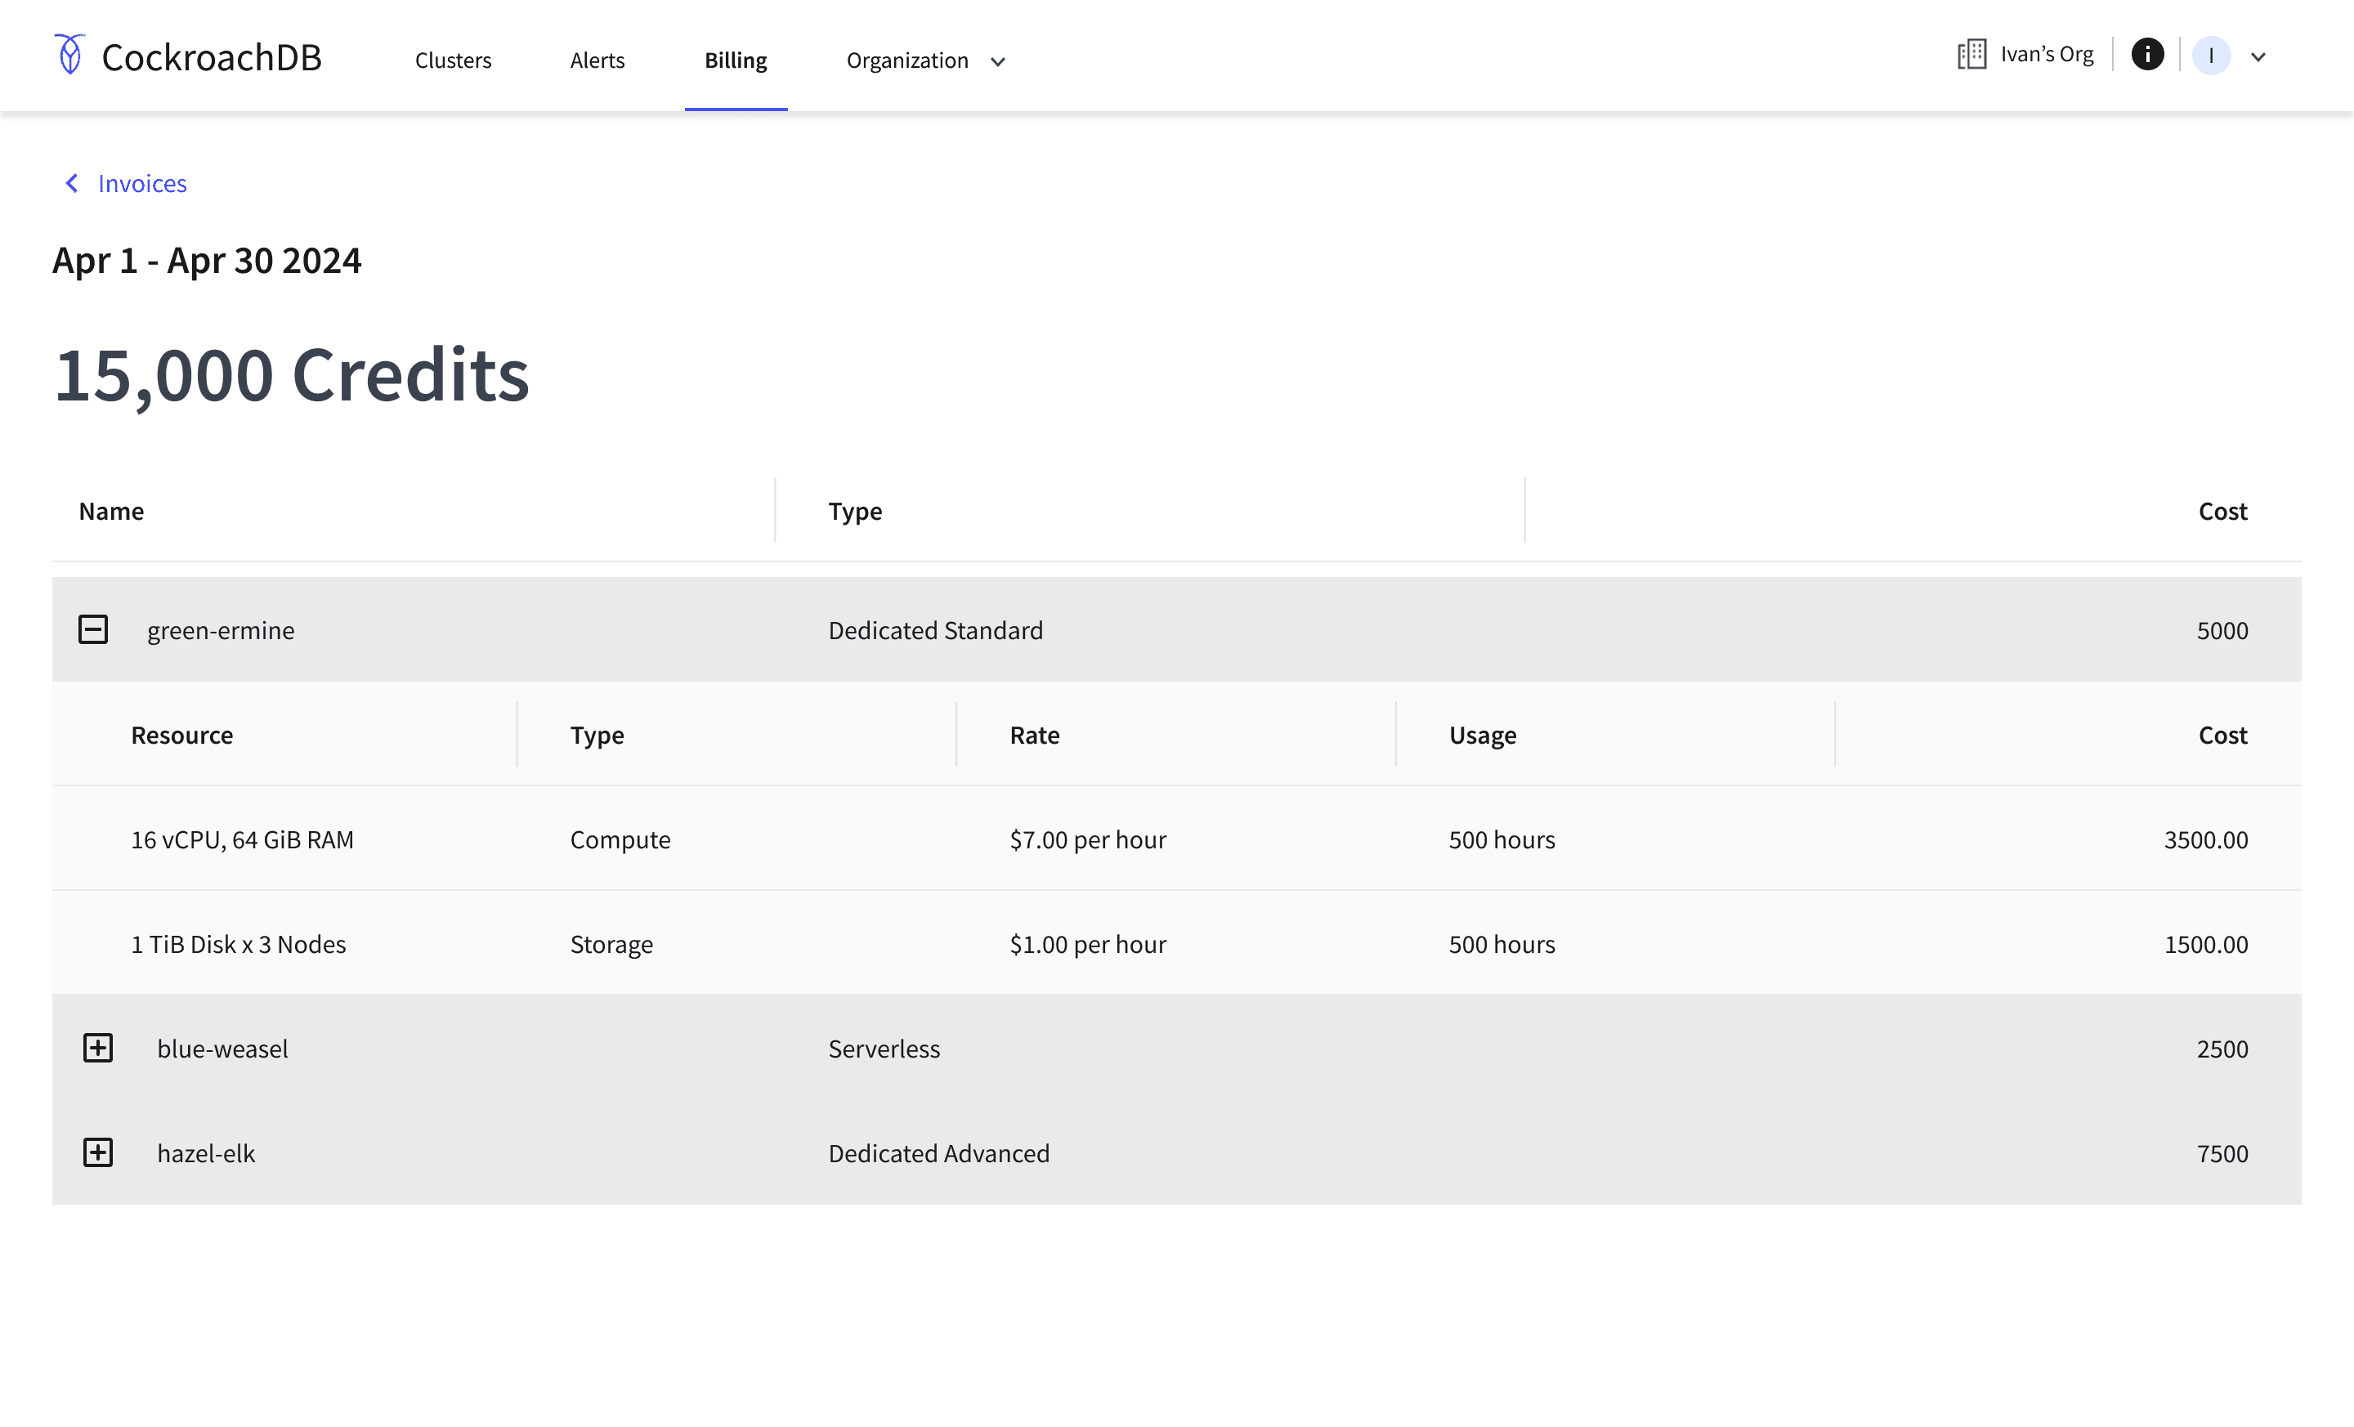Click the hazel-elk cost of 7500
This screenshot has height=1427, width=2354.
tap(2222, 1153)
